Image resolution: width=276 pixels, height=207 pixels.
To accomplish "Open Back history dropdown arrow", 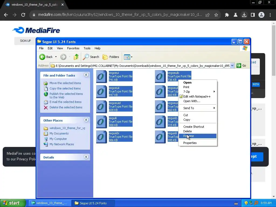I will (x=56, y=57).
